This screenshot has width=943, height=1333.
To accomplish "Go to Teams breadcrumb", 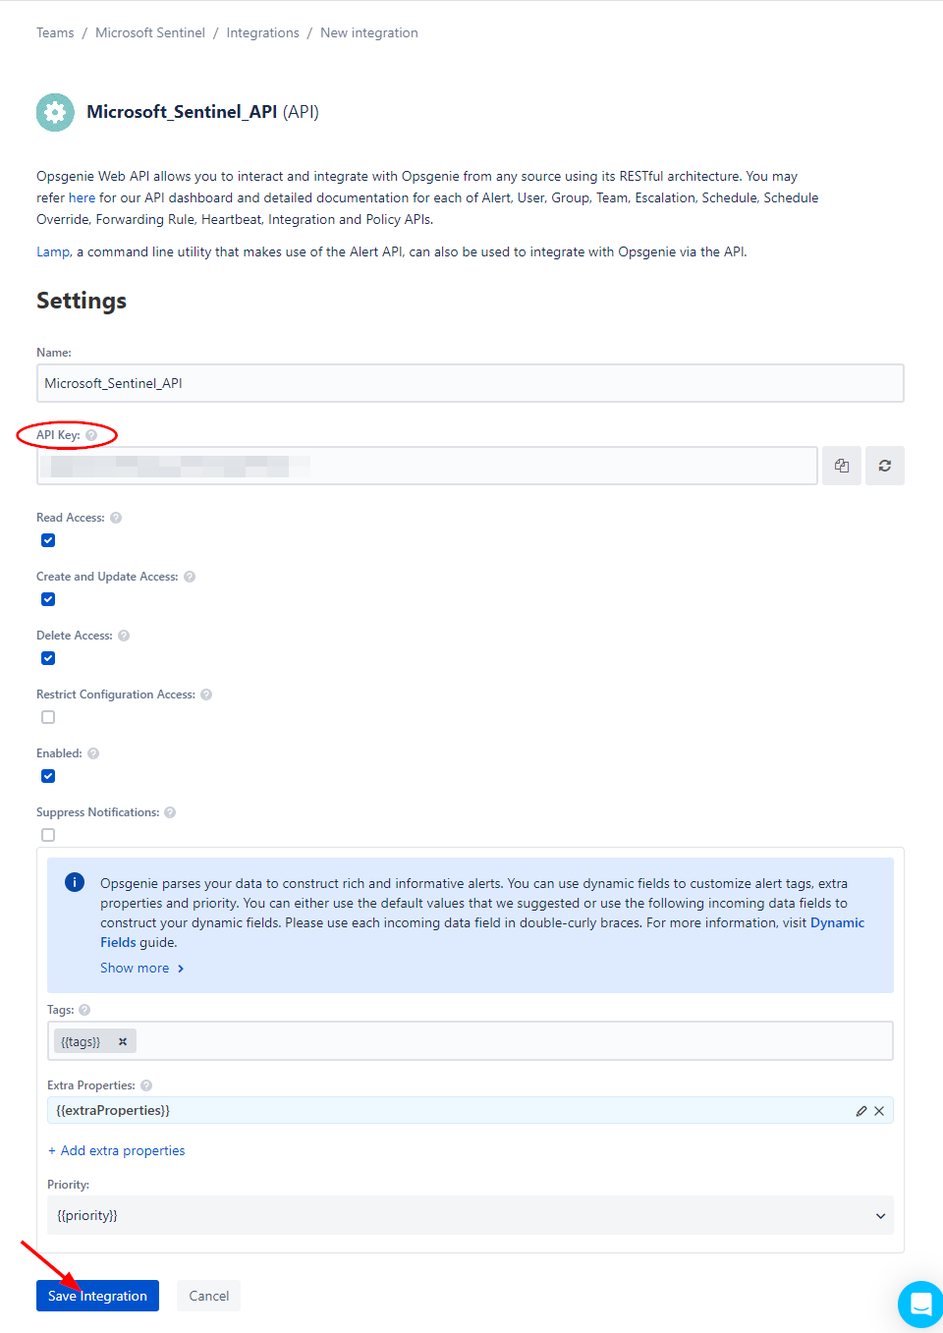I will pyautogui.click(x=55, y=33).
